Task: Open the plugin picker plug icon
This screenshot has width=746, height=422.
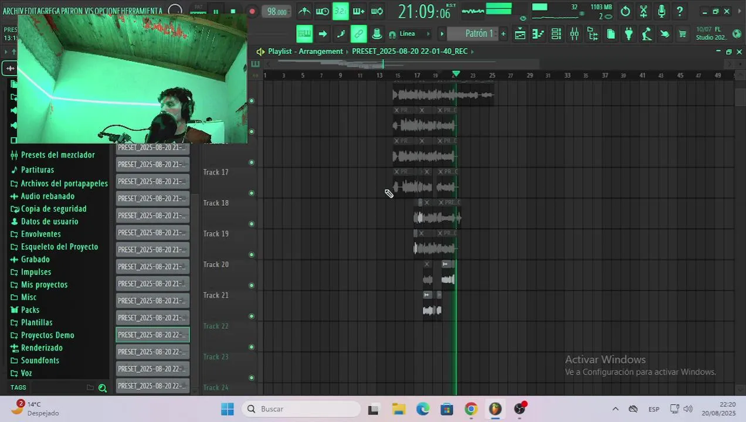Action: [x=629, y=34]
